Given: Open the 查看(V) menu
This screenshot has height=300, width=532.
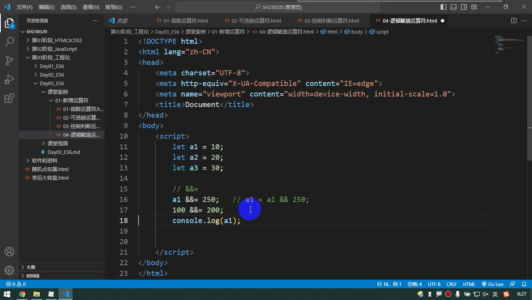Looking at the screenshot, I should (91, 7).
